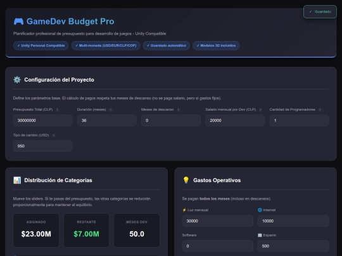Click the Unity Personal Compatible badge
This screenshot has height=256, width=342.
click(x=41, y=46)
